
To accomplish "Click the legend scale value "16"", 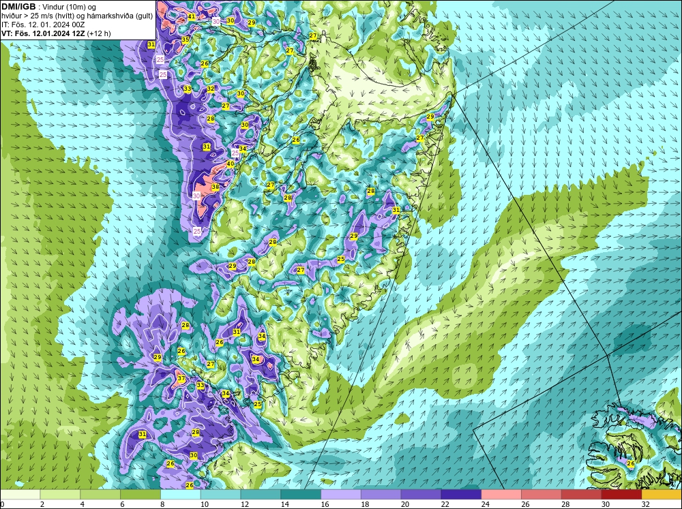I will [325, 504].
